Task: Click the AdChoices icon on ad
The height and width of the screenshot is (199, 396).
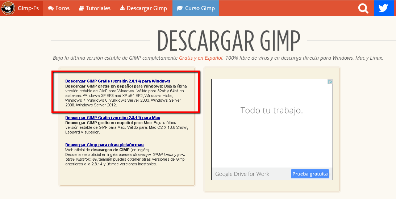Action: point(330,82)
